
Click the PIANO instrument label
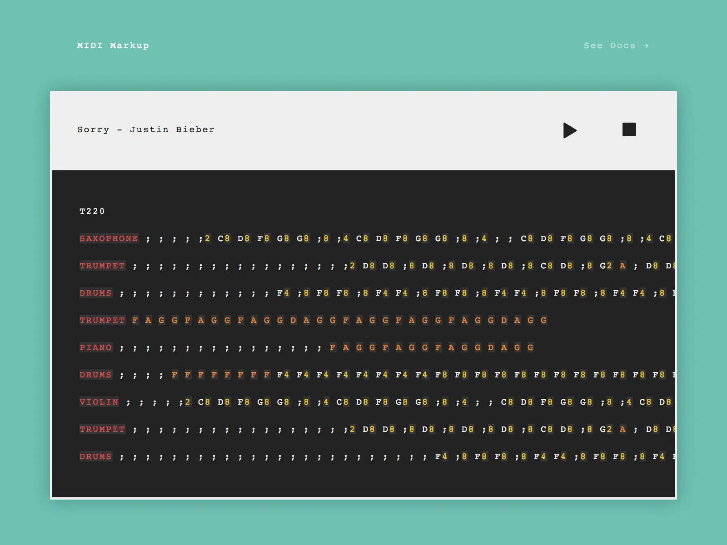point(95,347)
